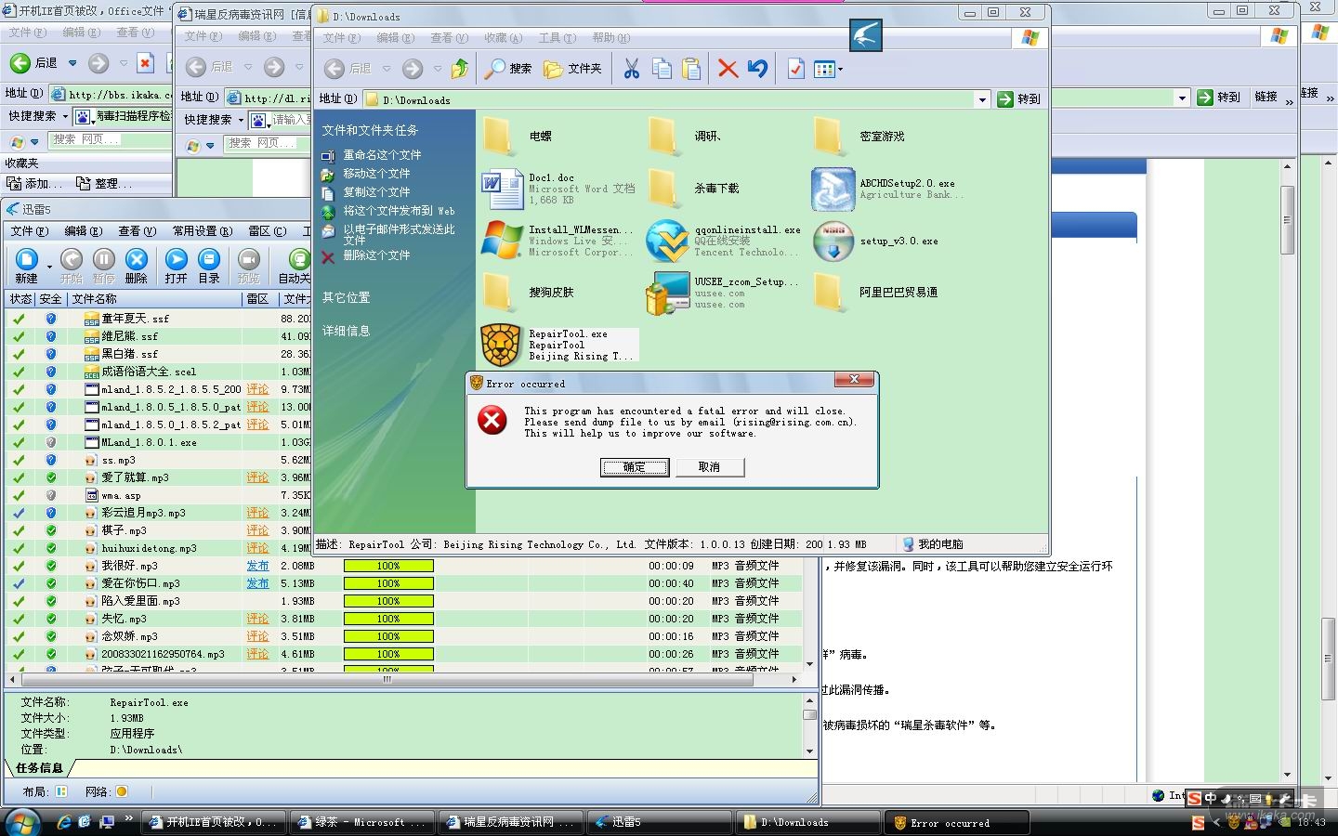Click the scissors Cut icon in Explorer toolbar
The image size is (1338, 836).
coord(632,69)
